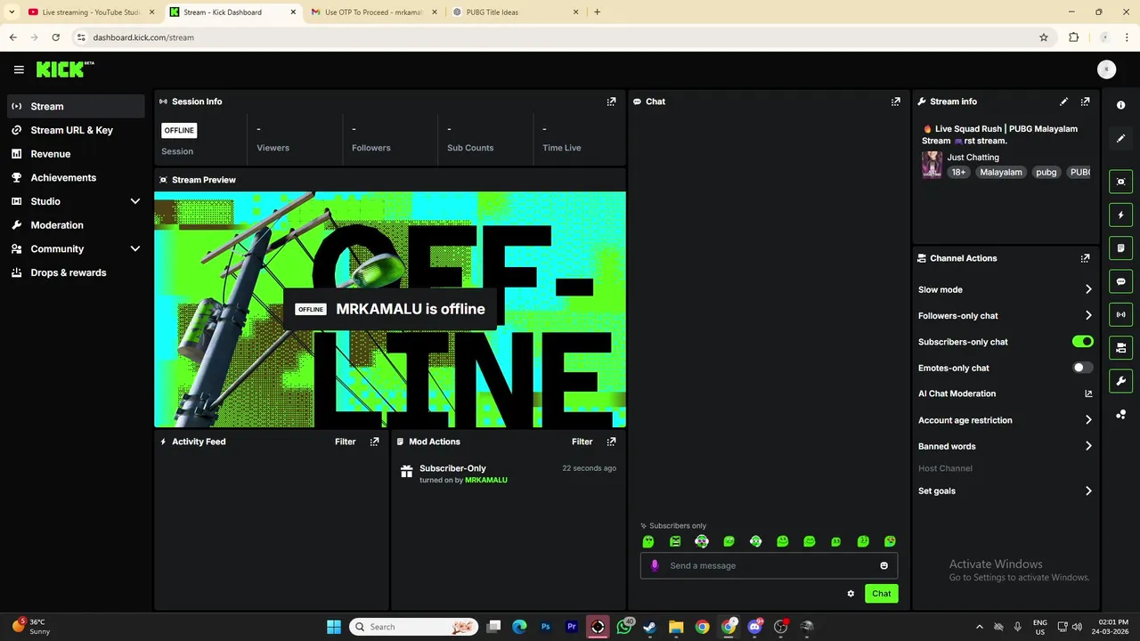The image size is (1140, 641).
Task: Insert the last crying-hearts green emote
Action: [890, 541]
